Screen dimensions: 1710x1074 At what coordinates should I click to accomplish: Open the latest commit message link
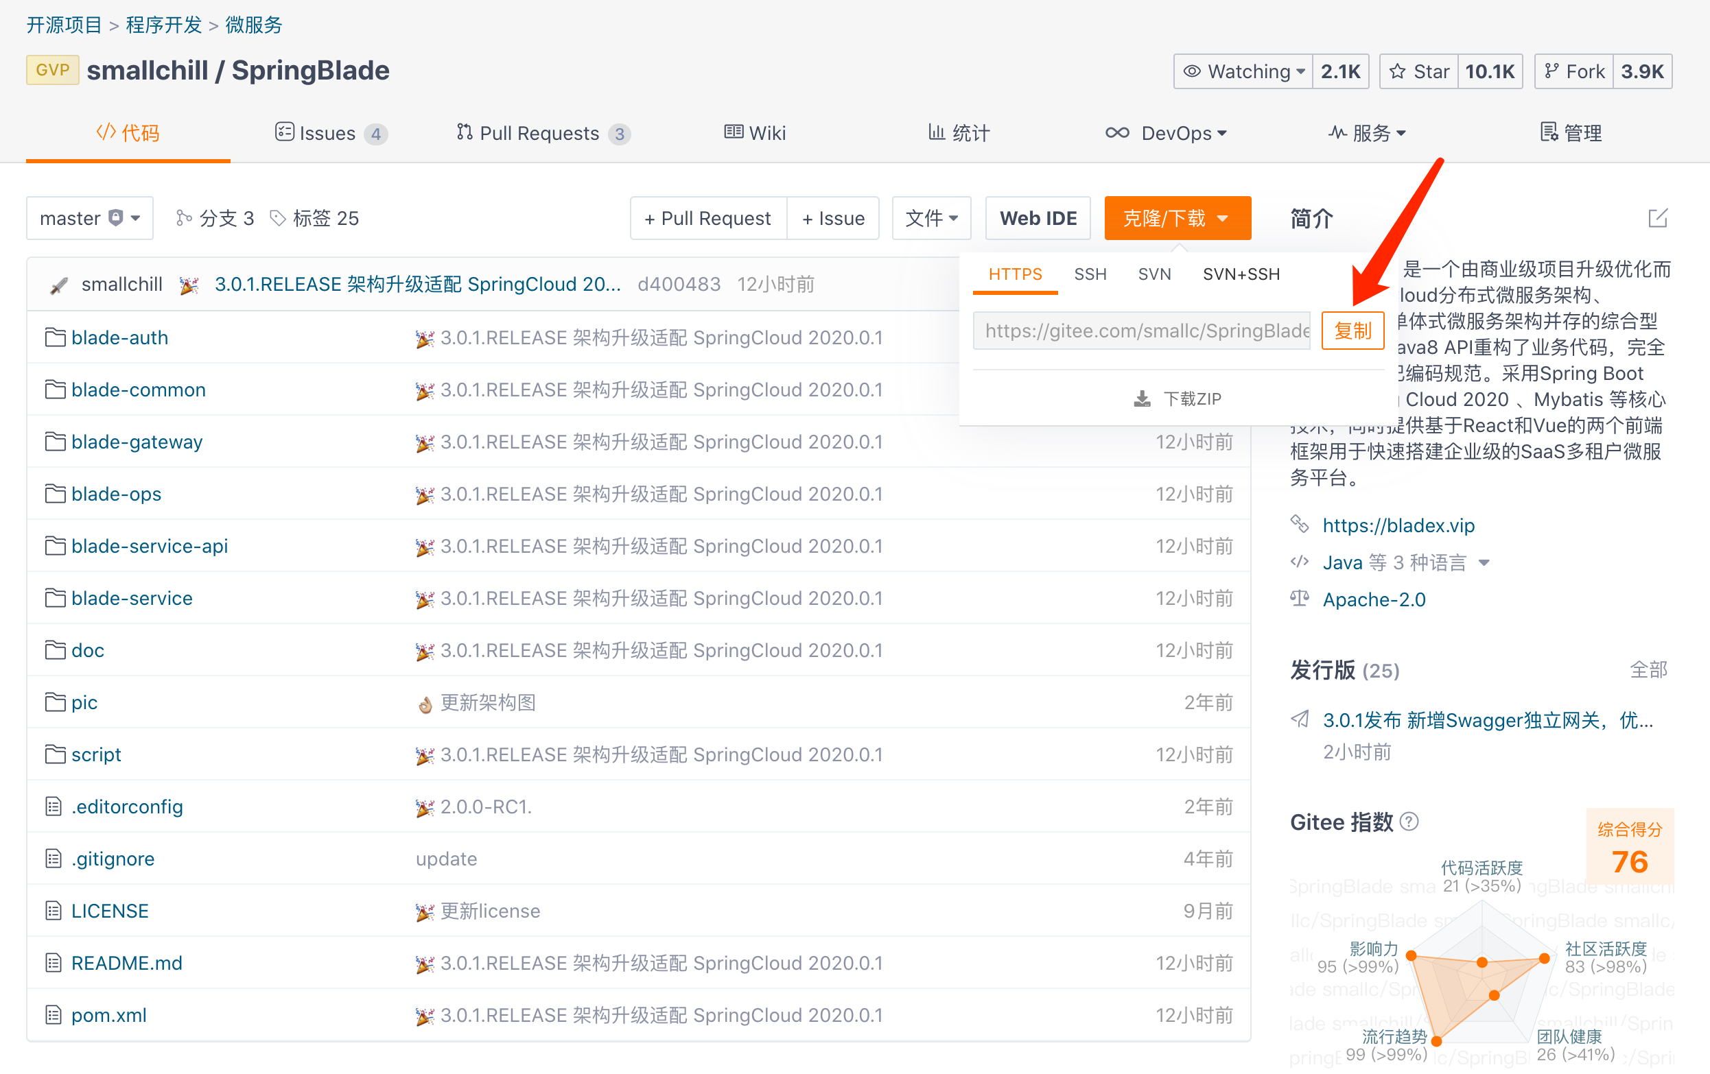tap(418, 285)
